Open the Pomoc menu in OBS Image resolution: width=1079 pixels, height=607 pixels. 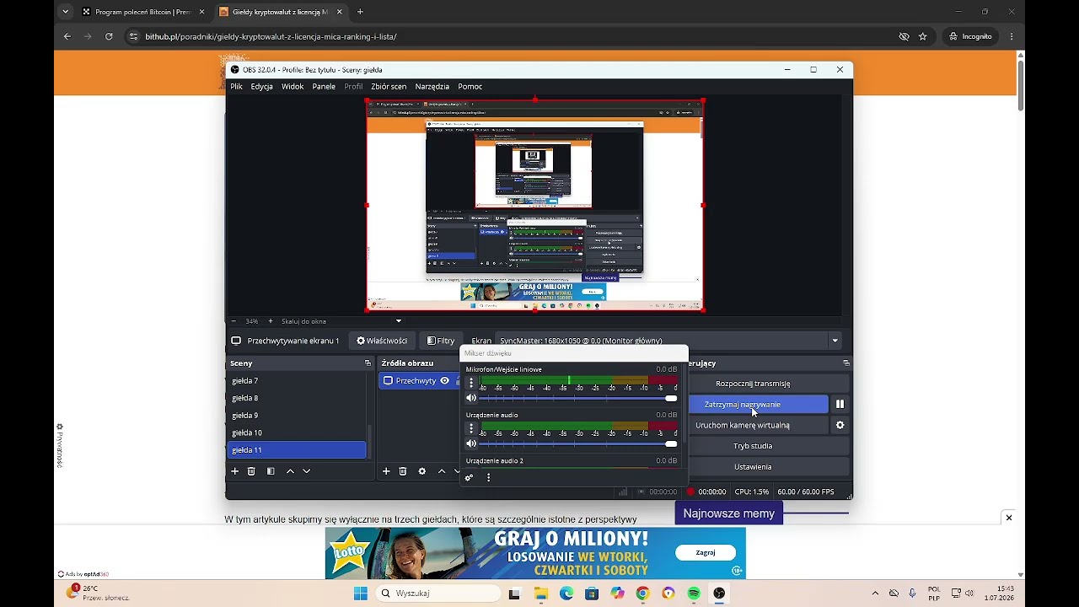(470, 86)
